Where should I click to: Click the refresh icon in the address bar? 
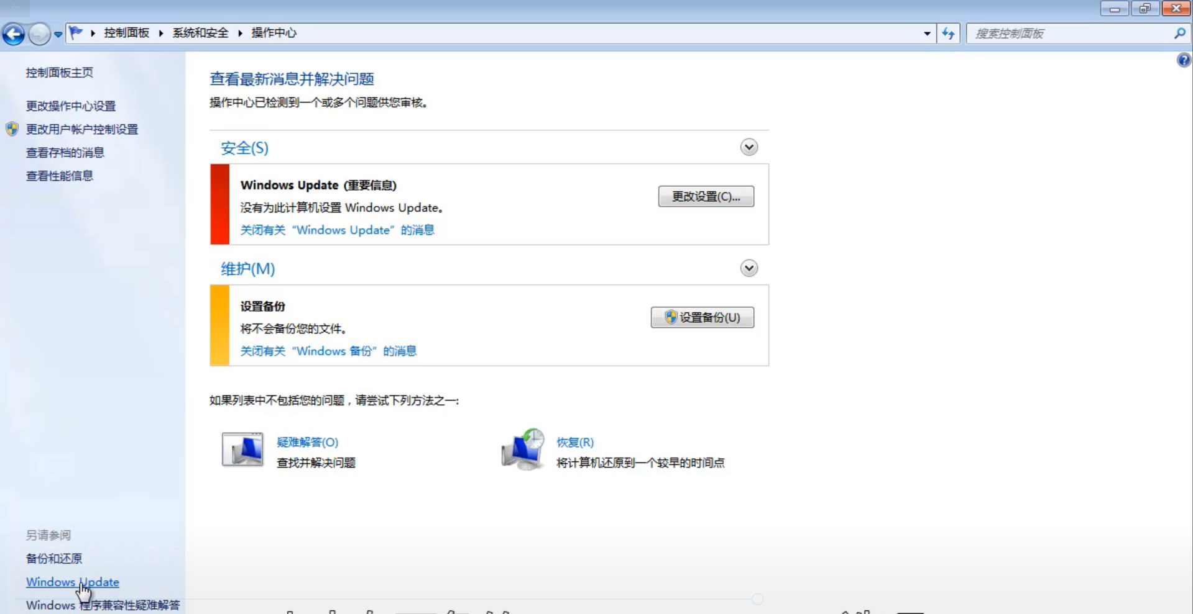click(x=948, y=34)
